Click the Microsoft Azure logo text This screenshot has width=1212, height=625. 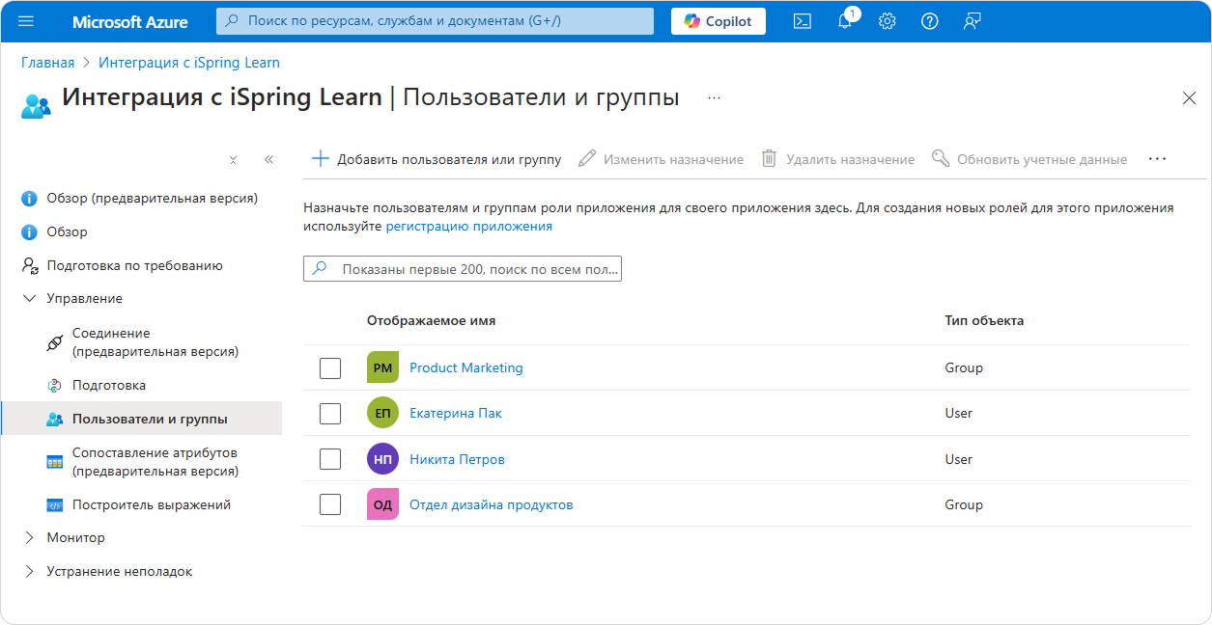(130, 21)
